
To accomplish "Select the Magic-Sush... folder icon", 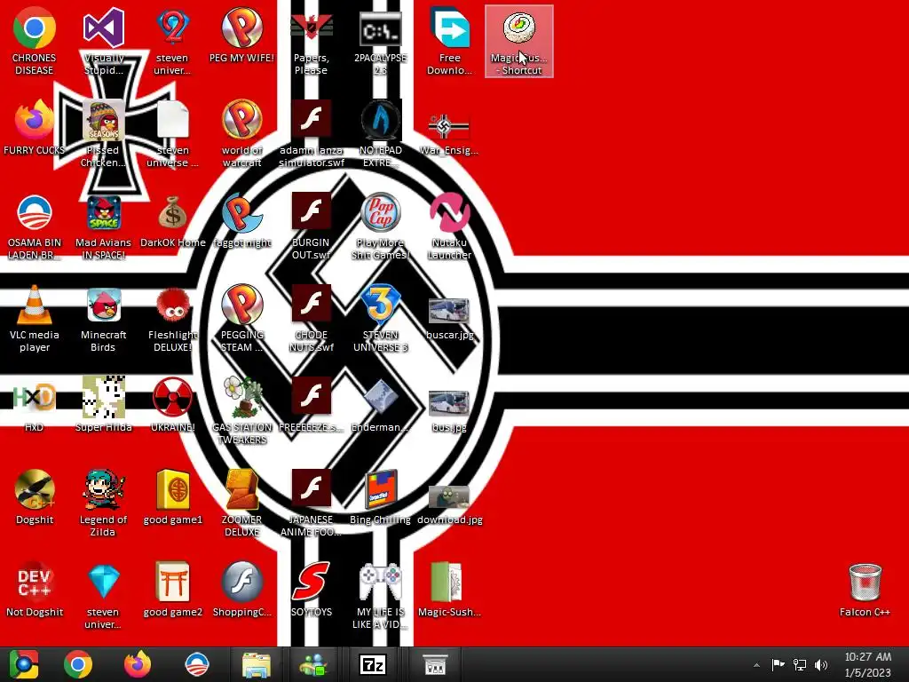I will pyautogui.click(x=449, y=590).
